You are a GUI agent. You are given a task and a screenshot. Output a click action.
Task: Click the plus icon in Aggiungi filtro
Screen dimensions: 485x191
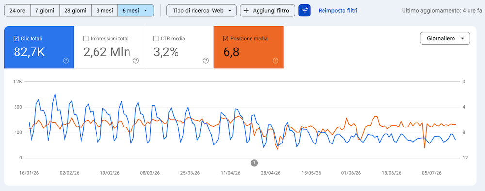tap(246, 11)
